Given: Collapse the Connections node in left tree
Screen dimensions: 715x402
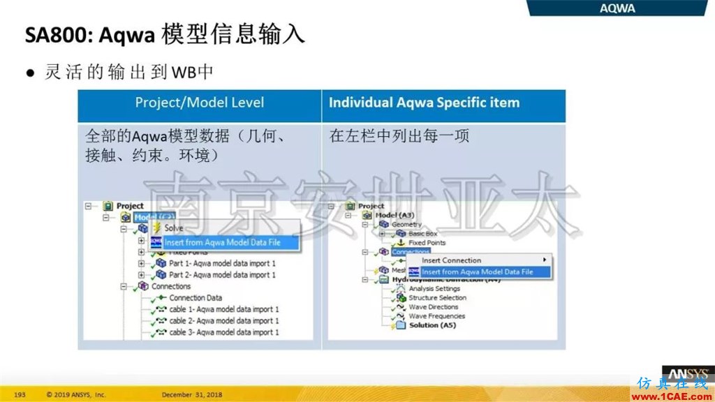Looking at the screenshot, I should pos(124,286).
